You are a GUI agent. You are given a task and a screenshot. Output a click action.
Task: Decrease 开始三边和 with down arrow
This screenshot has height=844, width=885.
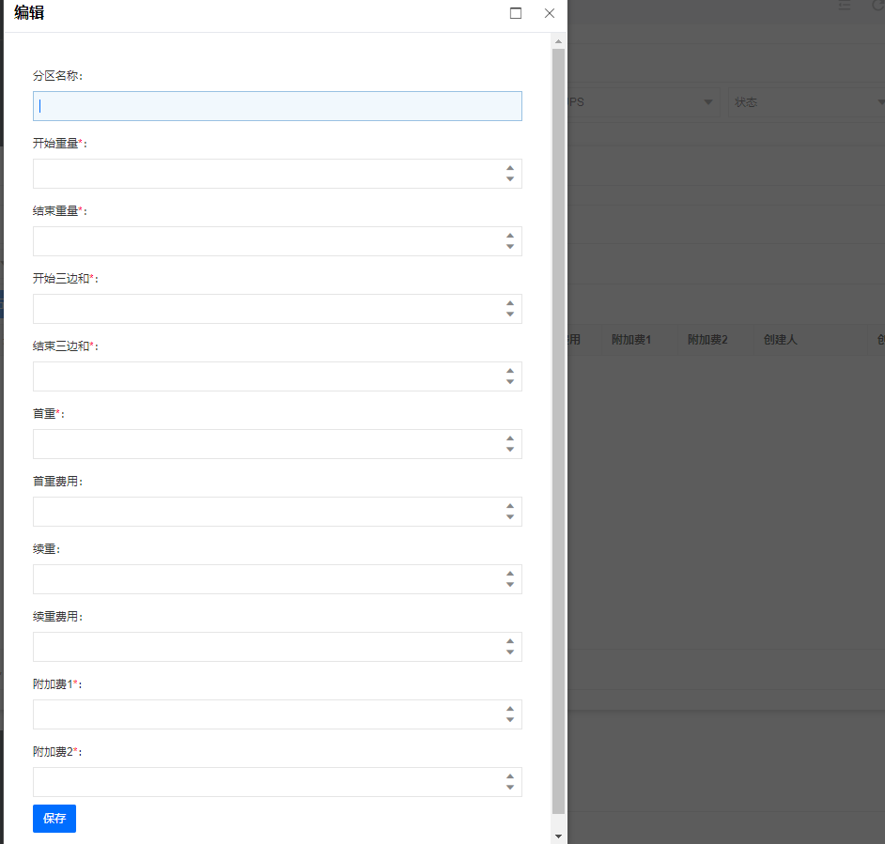click(x=510, y=315)
